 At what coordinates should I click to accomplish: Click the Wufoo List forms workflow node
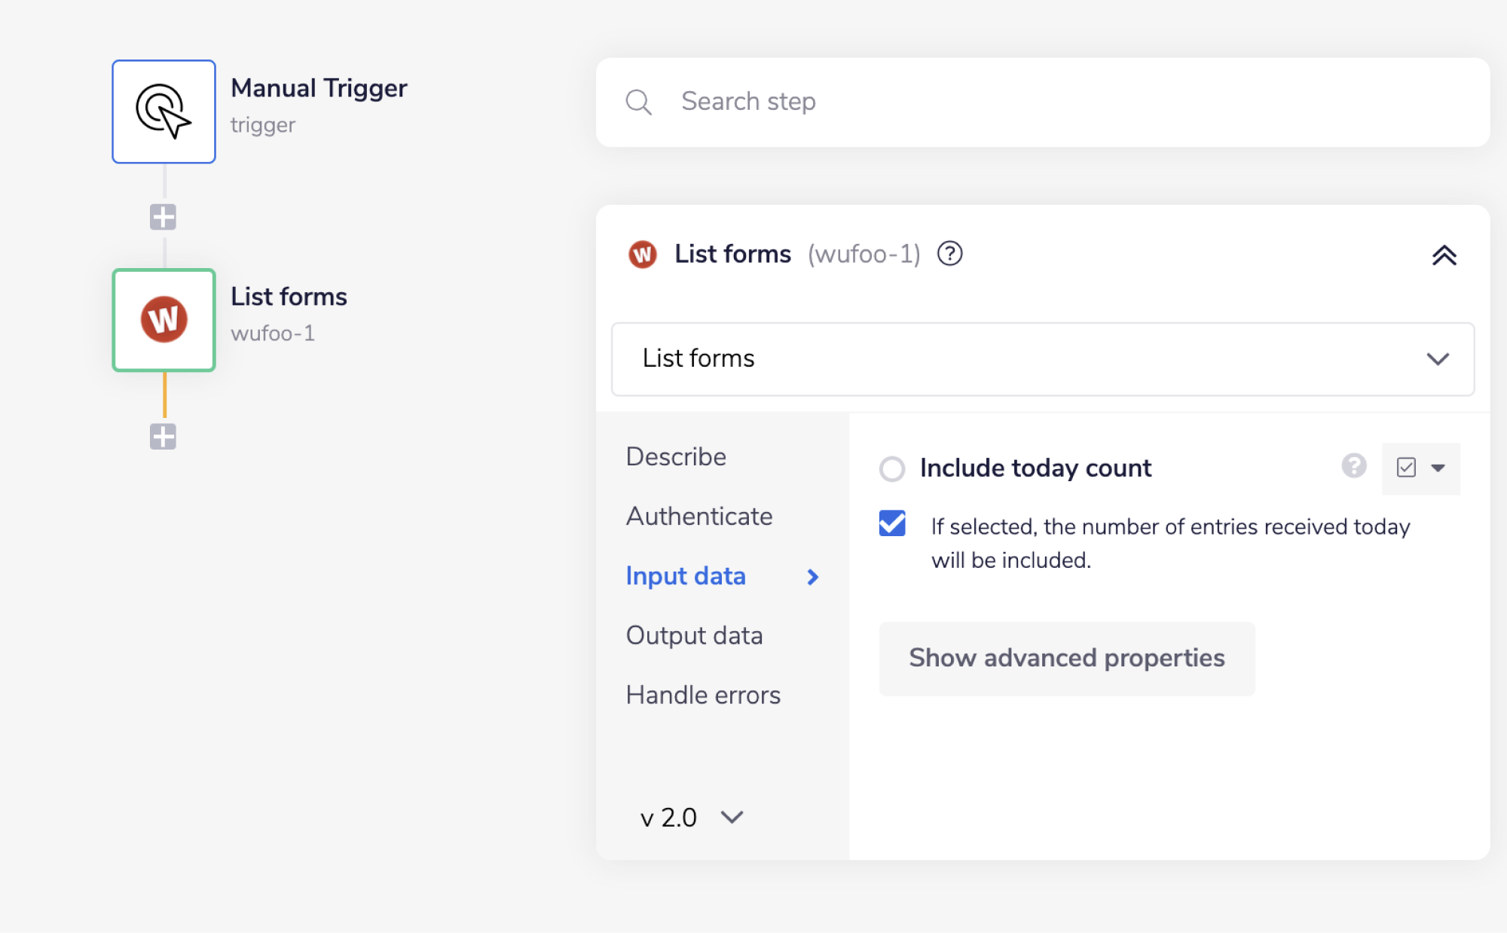click(164, 320)
